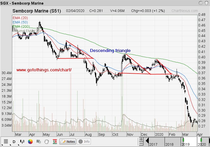Screen dimensions: 210x147
Task: Click the Aug month axis label
Action: click(88, 135)
